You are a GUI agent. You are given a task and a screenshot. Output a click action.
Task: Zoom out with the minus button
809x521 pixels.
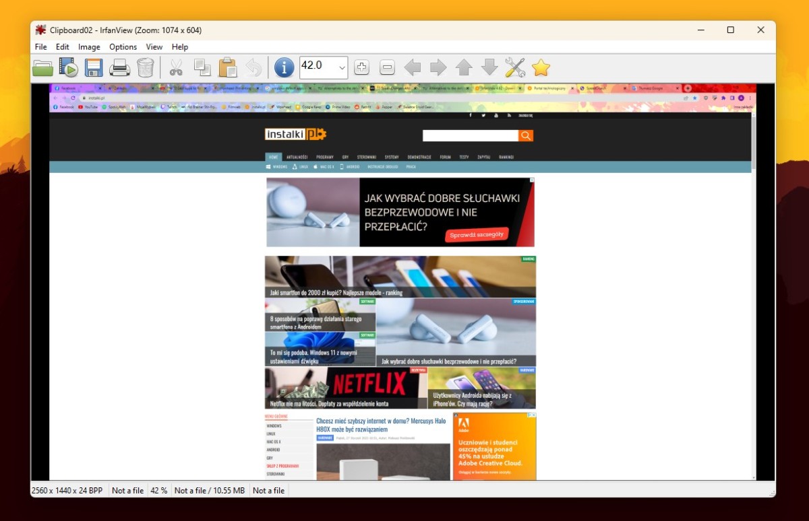click(x=387, y=67)
